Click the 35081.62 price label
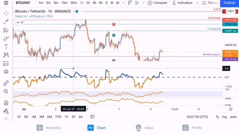Image resolution: width=239 pixels, height=134 pixels. point(230,31)
